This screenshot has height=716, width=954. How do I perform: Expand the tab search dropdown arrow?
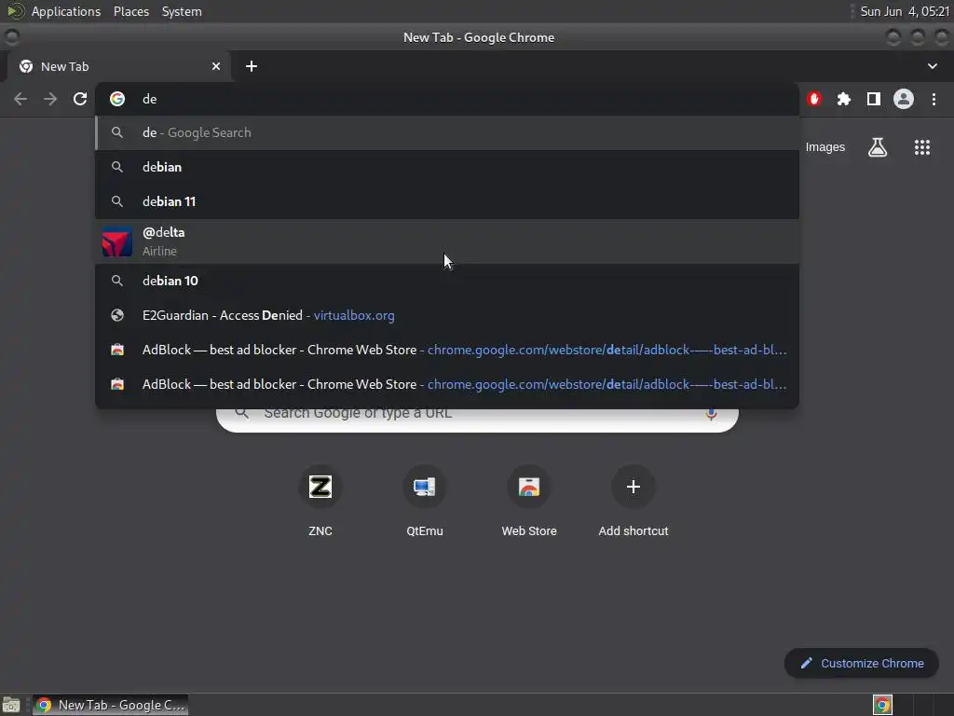(x=932, y=66)
